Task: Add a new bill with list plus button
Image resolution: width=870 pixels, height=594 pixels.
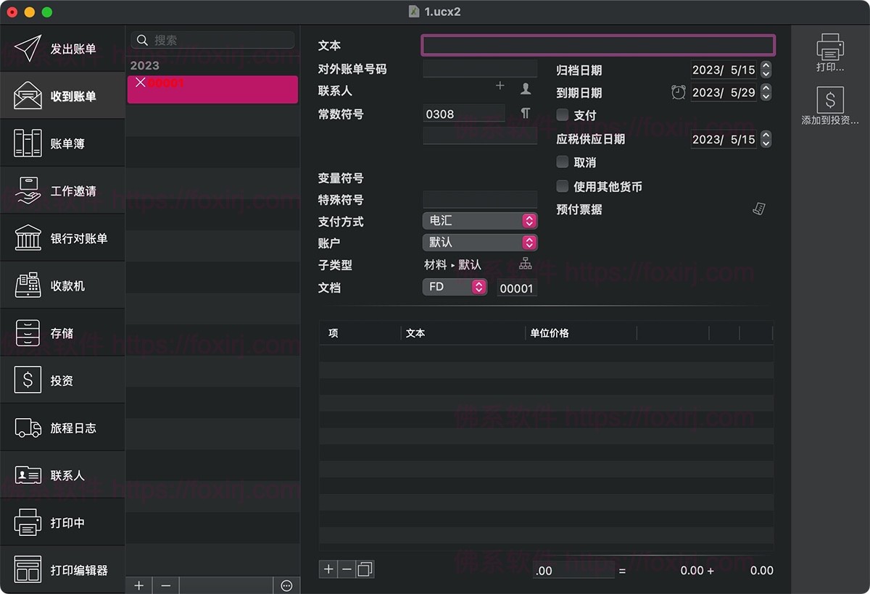Action: (x=139, y=585)
